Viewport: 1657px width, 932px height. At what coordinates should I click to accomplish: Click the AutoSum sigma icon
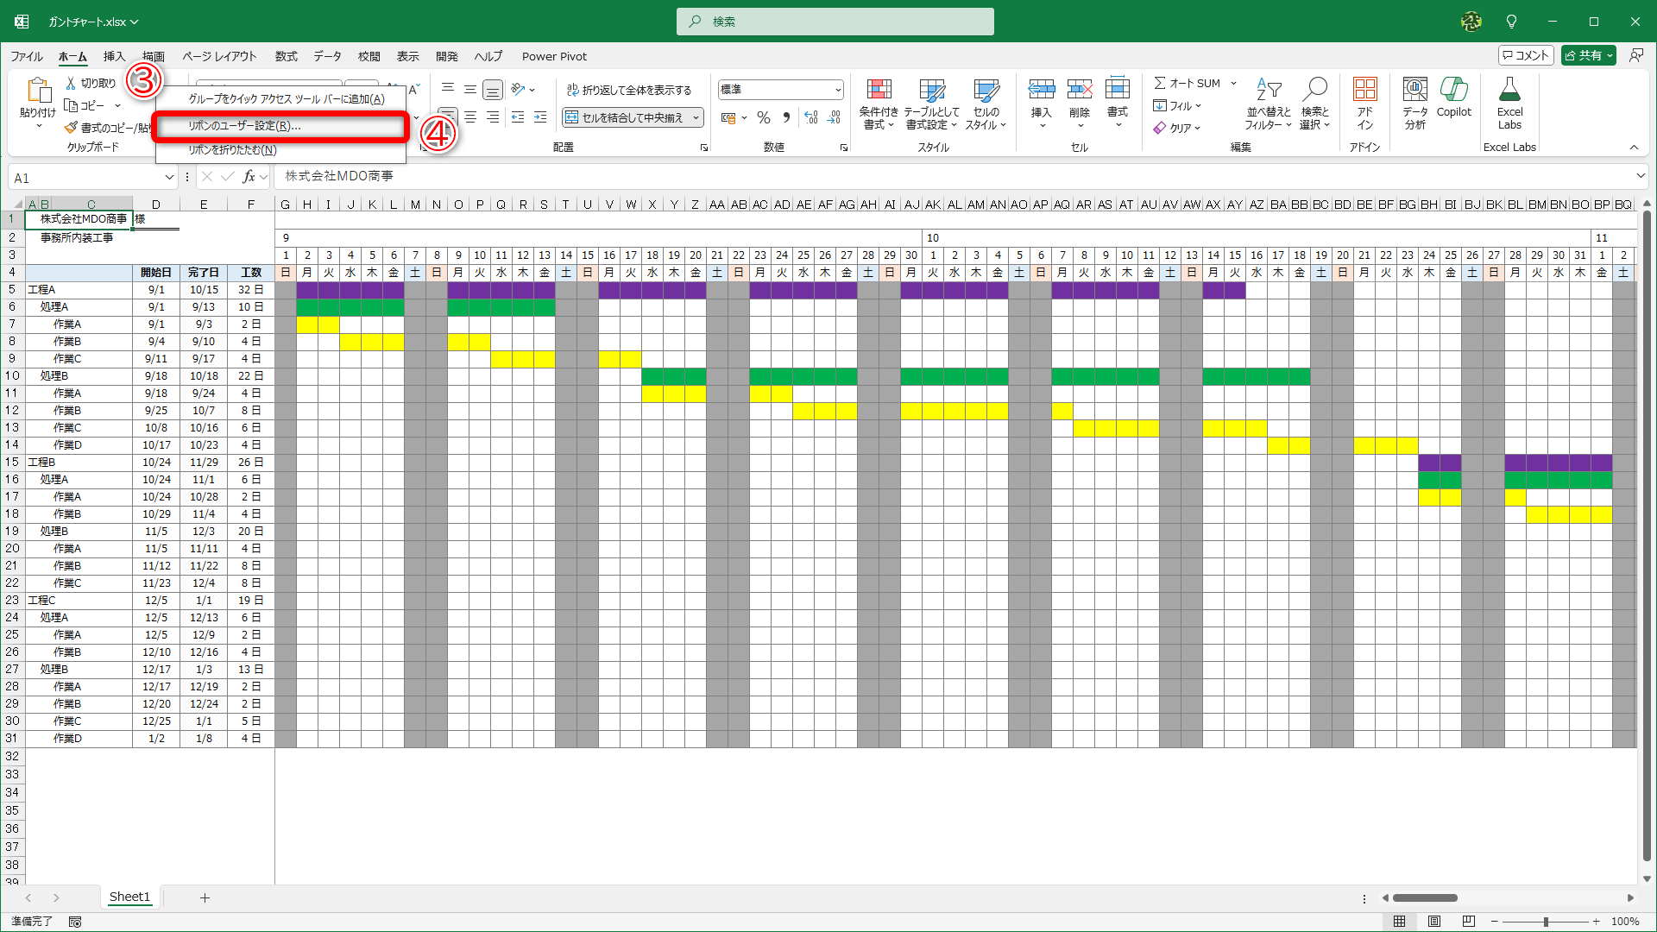(x=1160, y=83)
